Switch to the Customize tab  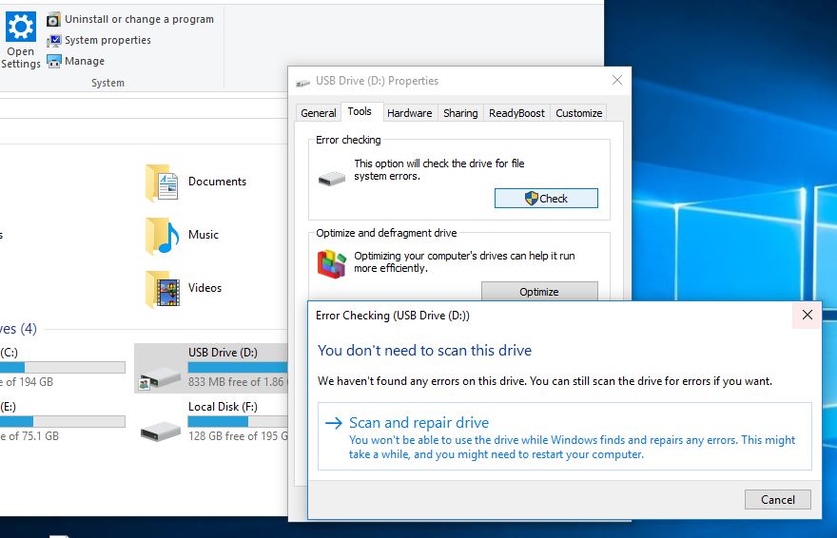pyautogui.click(x=578, y=113)
